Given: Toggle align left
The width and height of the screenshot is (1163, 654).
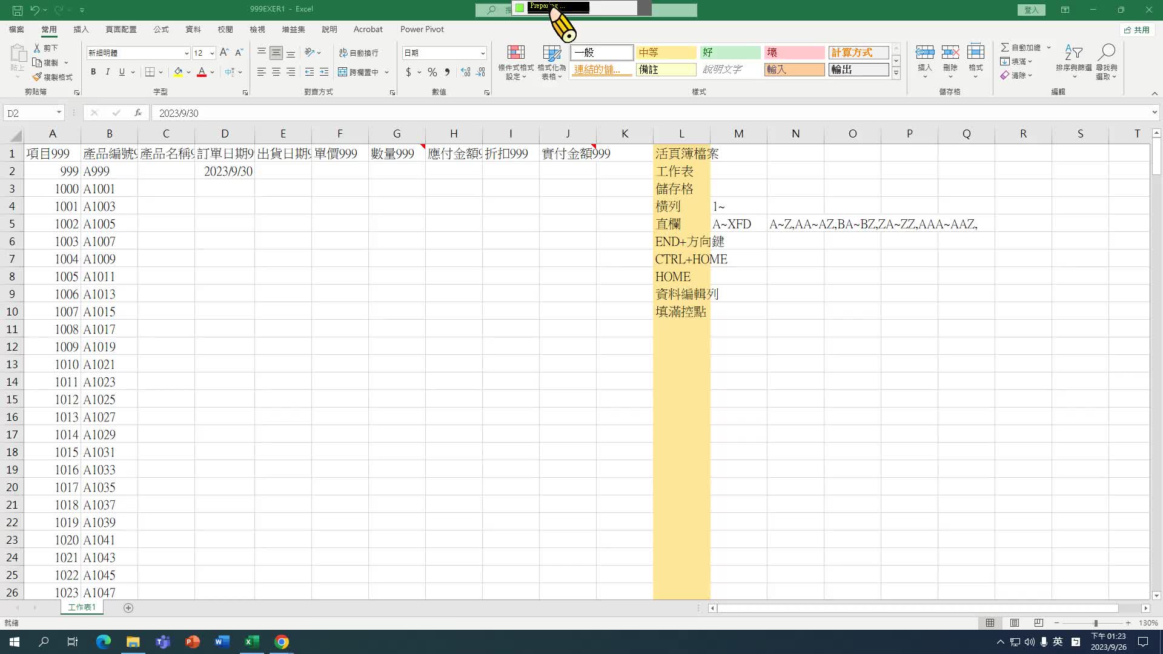Looking at the screenshot, I should pos(261,72).
